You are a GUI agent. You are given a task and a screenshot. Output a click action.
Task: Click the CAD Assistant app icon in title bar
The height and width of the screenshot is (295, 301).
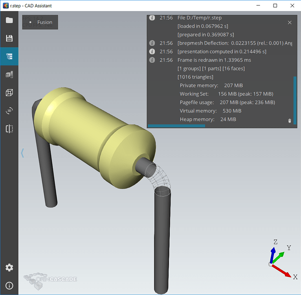click(x=6, y=6)
